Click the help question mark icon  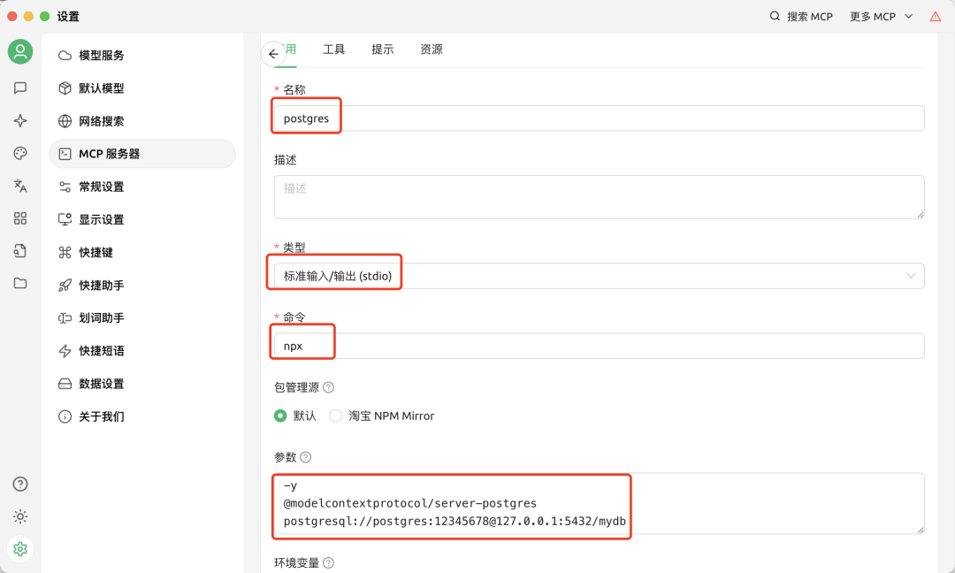click(x=19, y=484)
